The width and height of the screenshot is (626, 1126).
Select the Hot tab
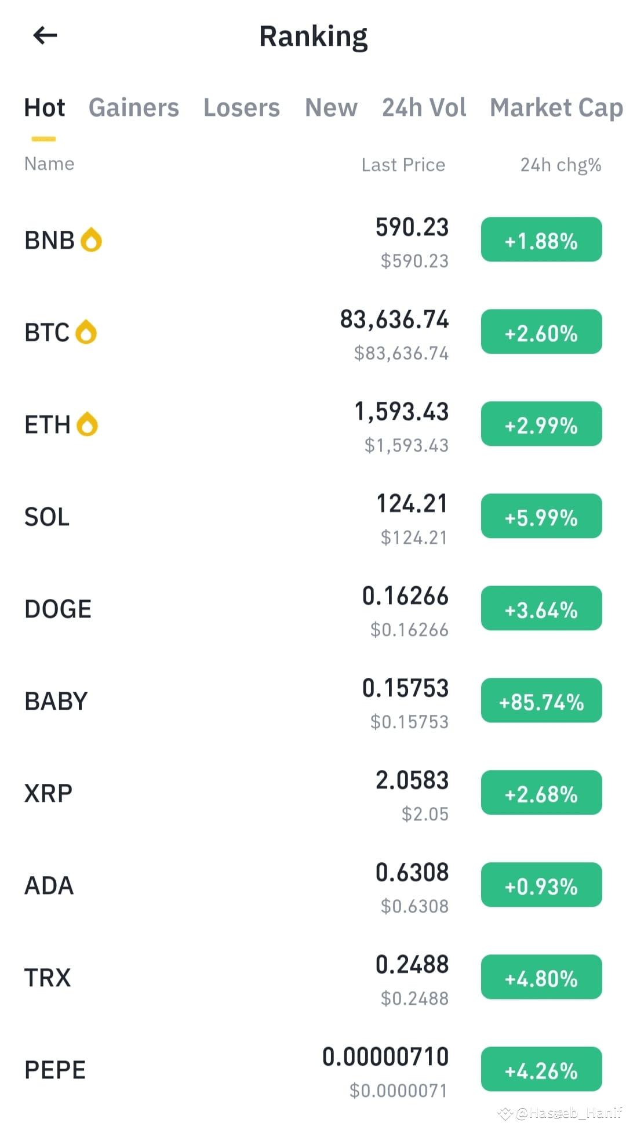point(45,108)
